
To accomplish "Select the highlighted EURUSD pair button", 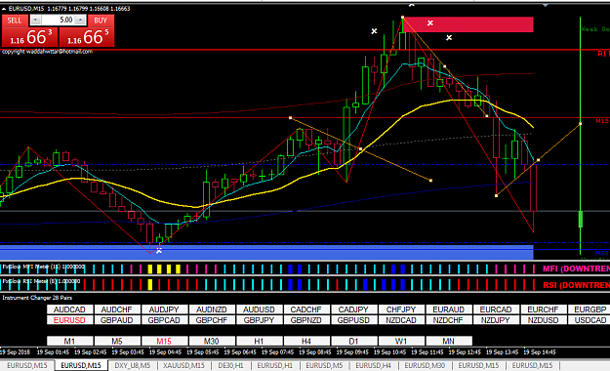I will [x=69, y=320].
